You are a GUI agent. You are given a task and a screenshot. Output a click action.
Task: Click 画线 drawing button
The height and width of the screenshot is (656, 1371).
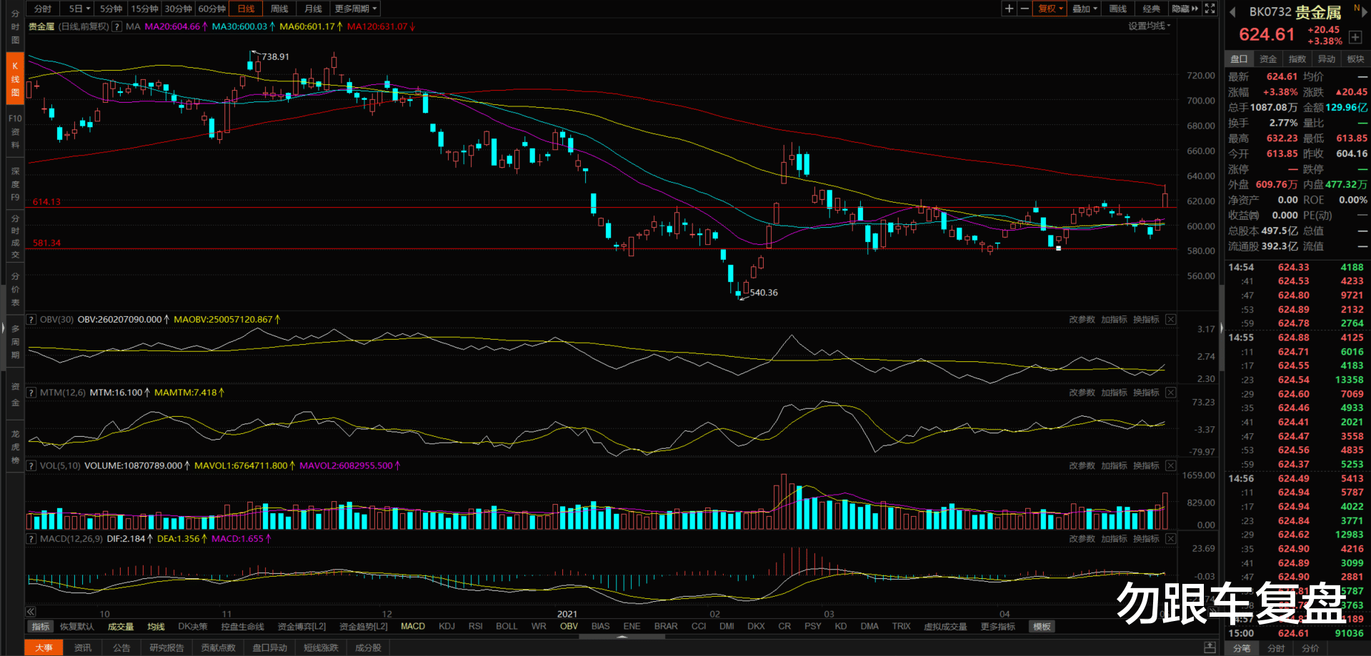[x=1117, y=9]
